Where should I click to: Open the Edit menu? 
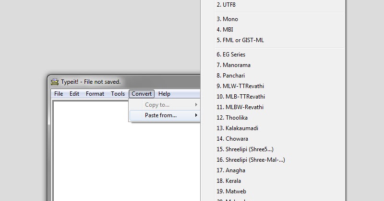pos(74,94)
